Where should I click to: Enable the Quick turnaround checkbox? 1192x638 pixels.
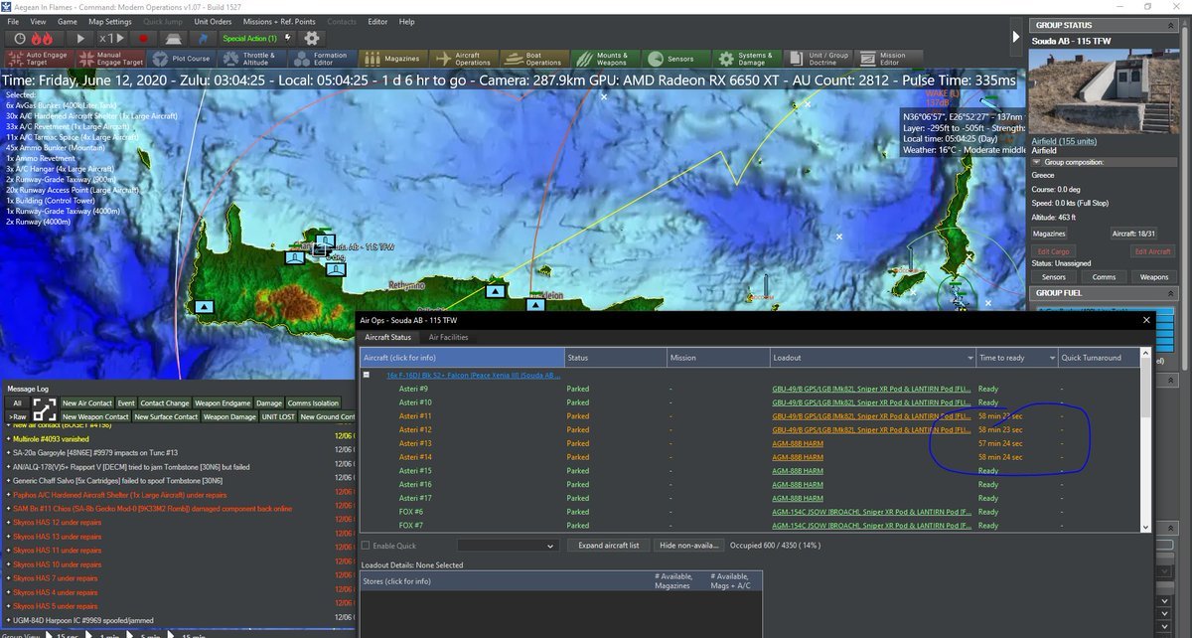[x=366, y=546]
